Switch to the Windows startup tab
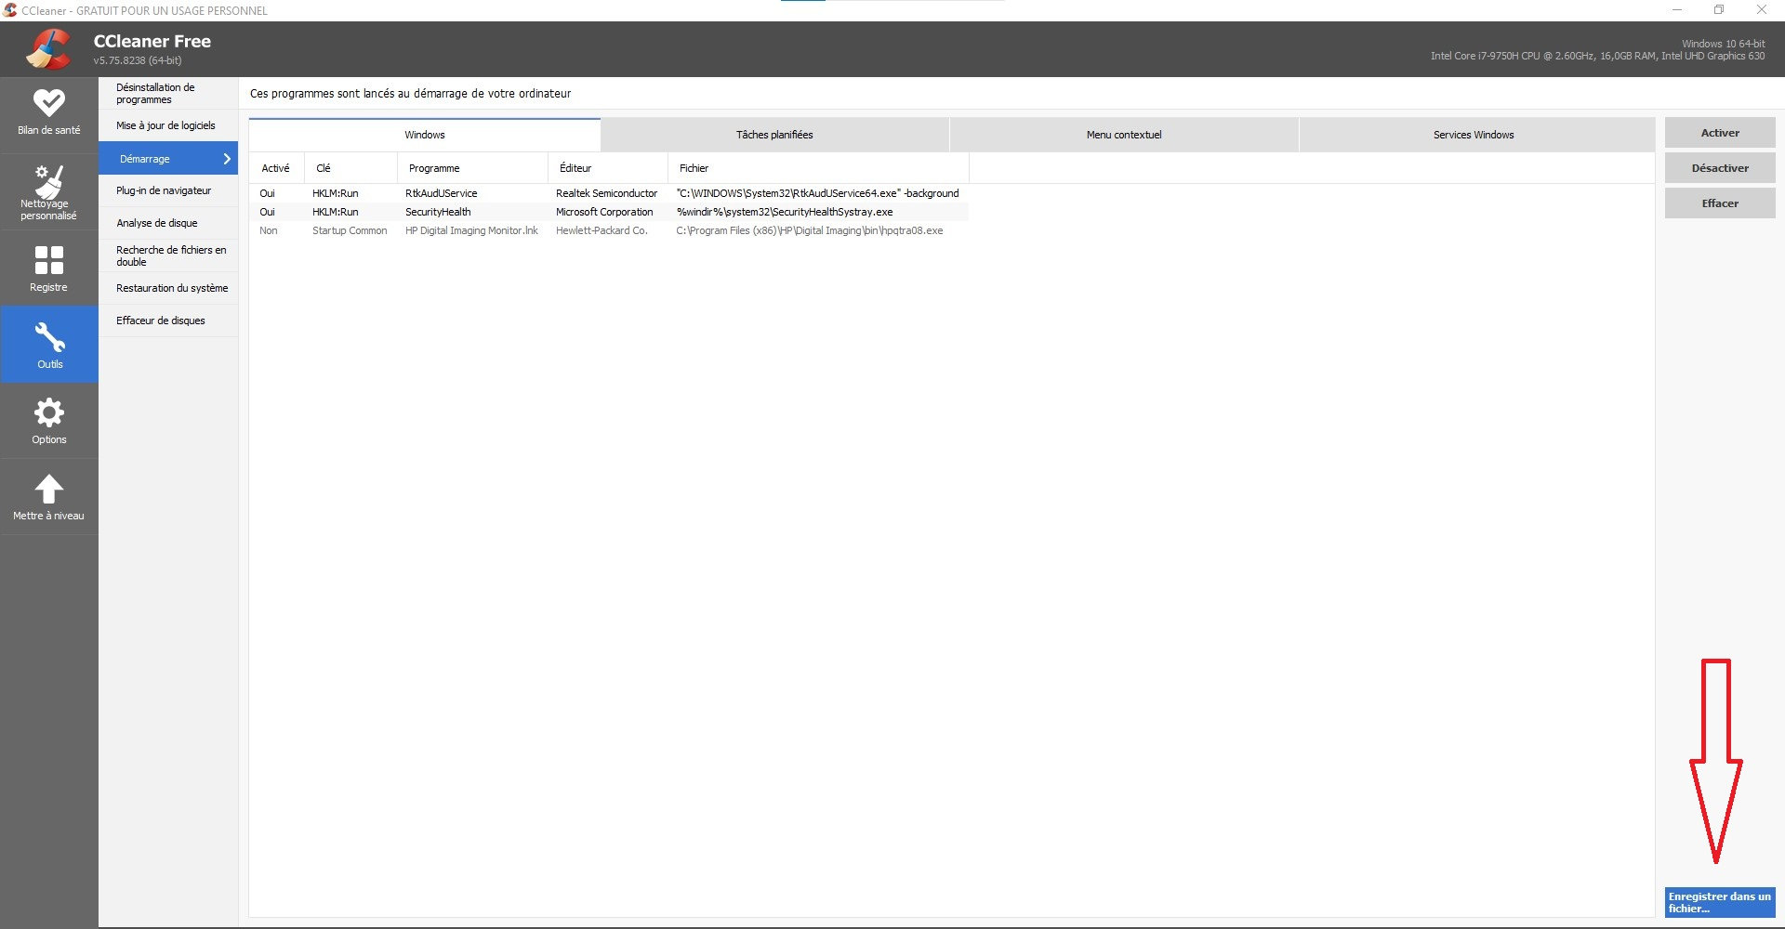 [425, 135]
